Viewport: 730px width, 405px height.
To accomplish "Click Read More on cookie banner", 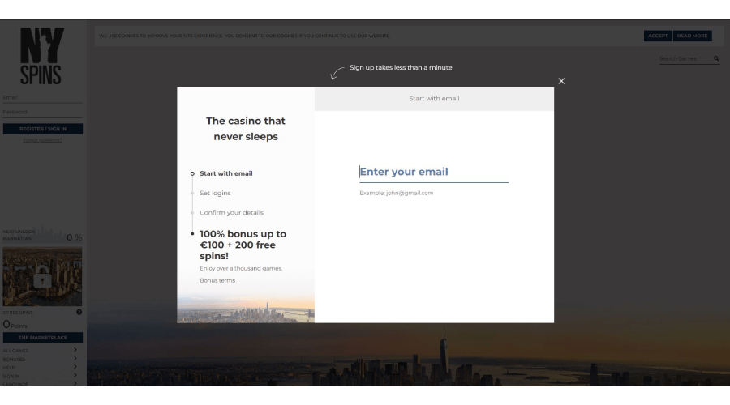I will [x=692, y=36].
